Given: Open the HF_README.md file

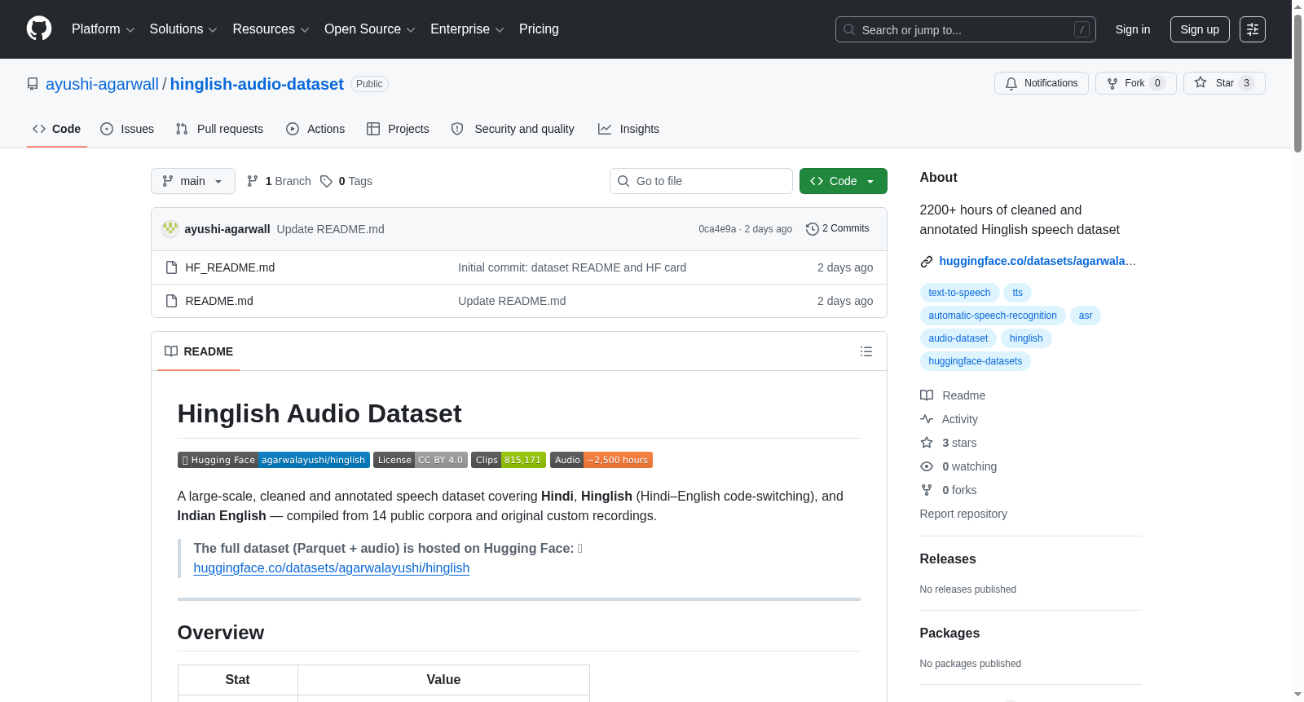Looking at the screenshot, I should [x=230, y=267].
